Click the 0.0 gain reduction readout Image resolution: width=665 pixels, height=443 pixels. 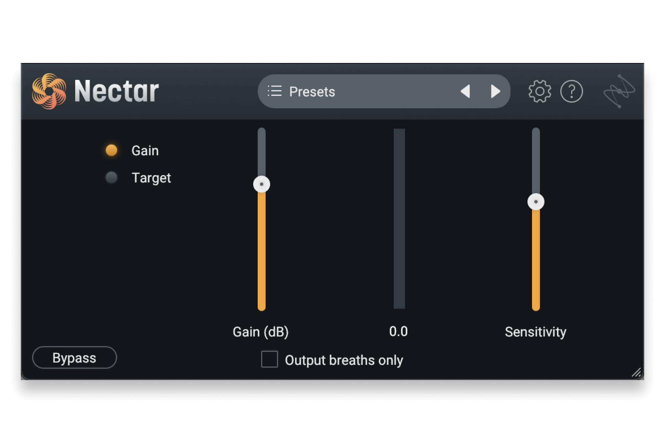398,332
